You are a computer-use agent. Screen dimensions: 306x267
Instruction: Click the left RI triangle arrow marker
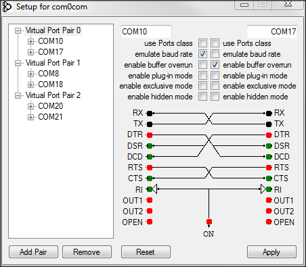[154, 189]
